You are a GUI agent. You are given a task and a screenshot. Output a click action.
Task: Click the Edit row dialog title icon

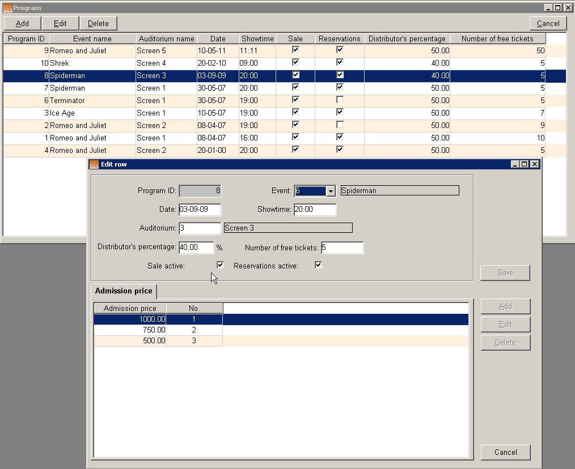coord(94,164)
